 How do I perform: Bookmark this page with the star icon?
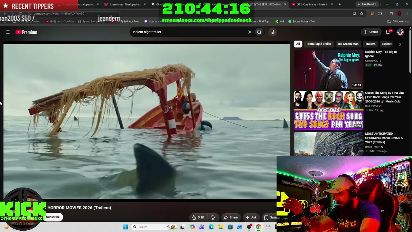[x=362, y=14]
